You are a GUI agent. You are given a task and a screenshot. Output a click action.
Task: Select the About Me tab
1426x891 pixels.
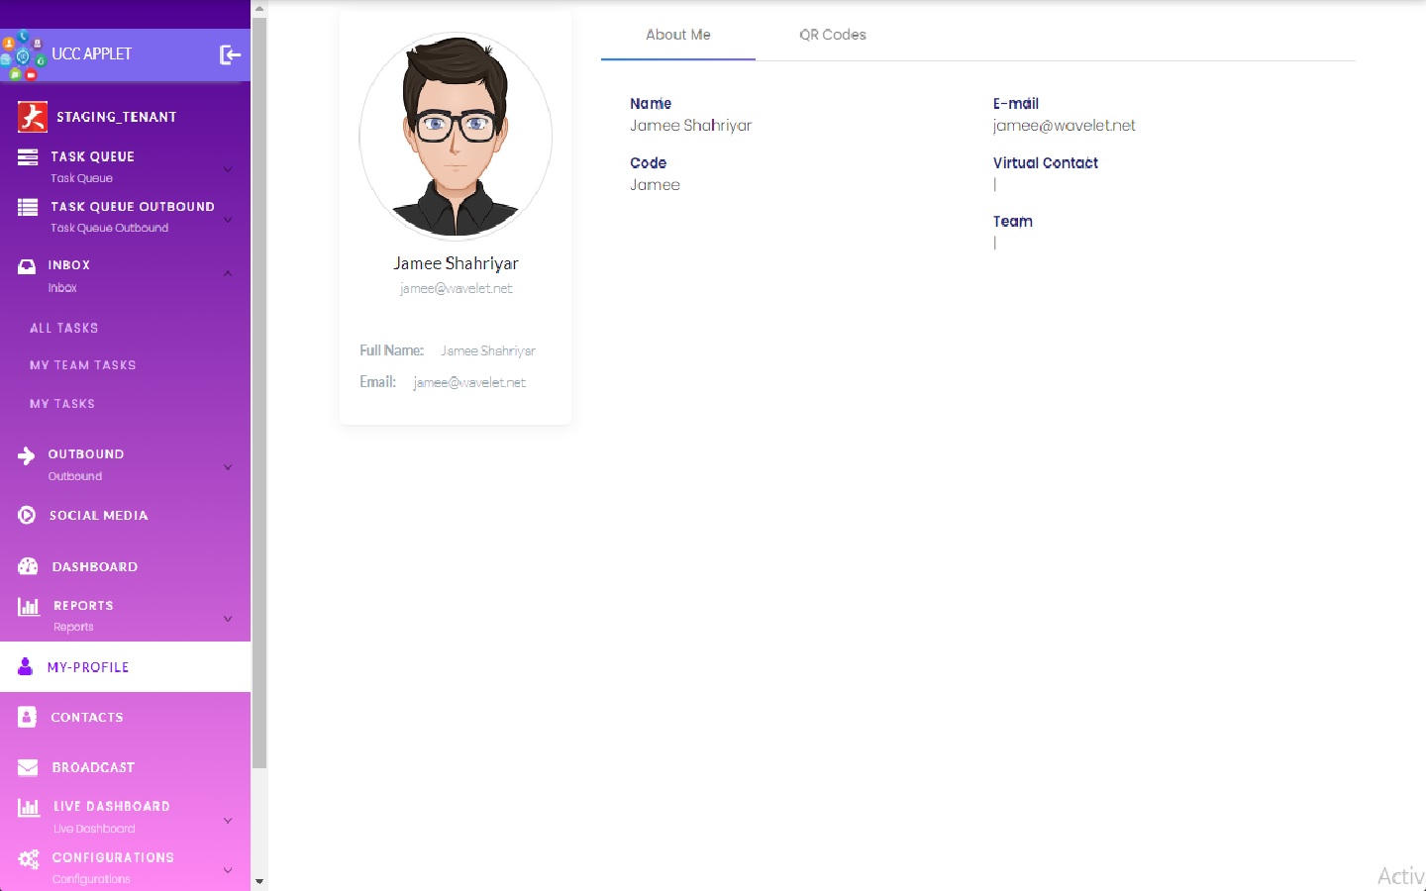(x=677, y=35)
